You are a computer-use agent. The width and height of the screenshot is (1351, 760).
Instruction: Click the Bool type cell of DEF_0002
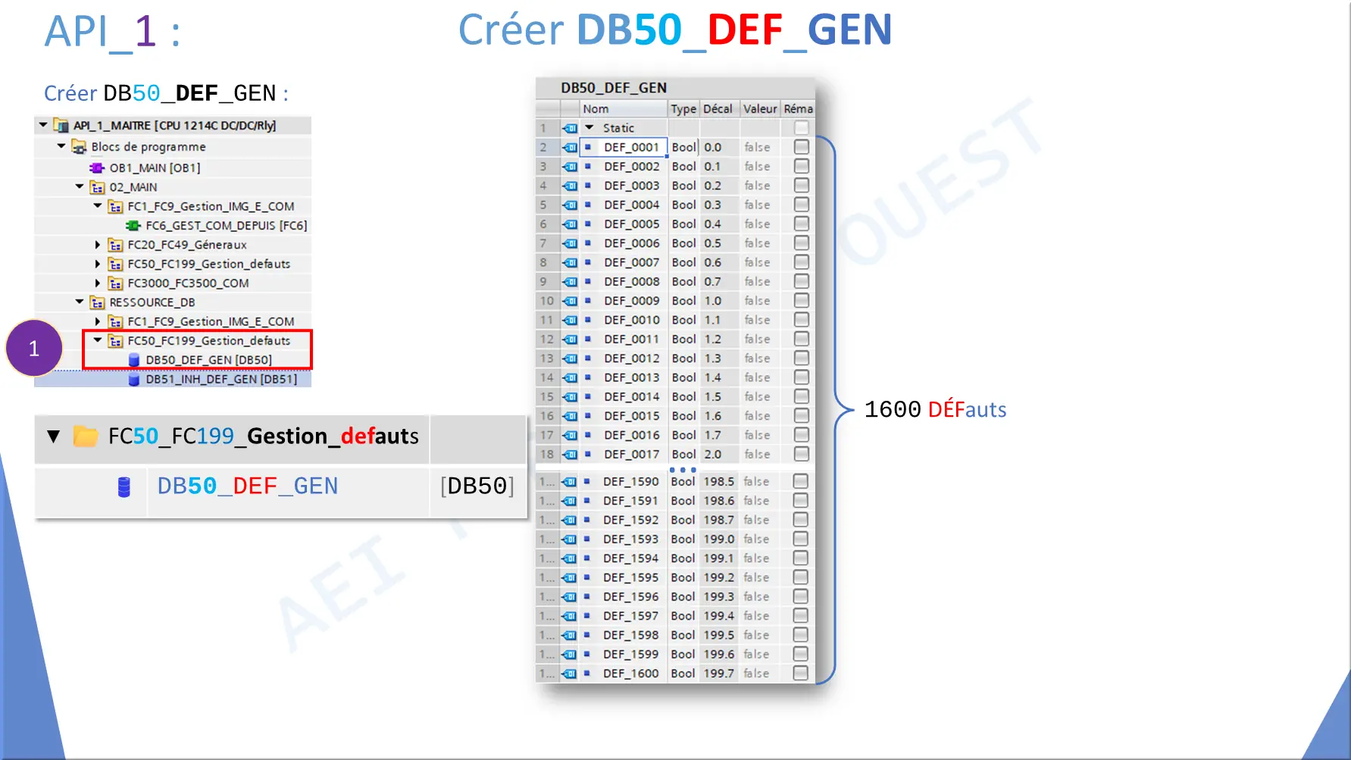[683, 167]
